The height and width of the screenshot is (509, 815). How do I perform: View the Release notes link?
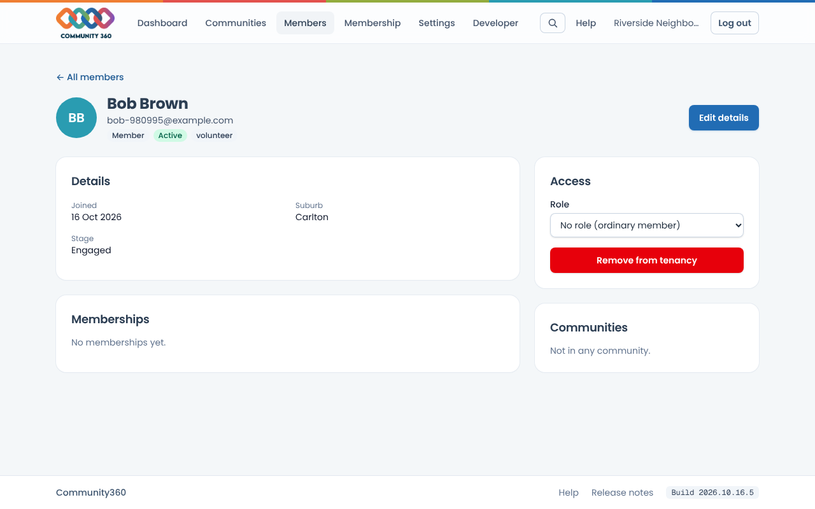pos(622,492)
